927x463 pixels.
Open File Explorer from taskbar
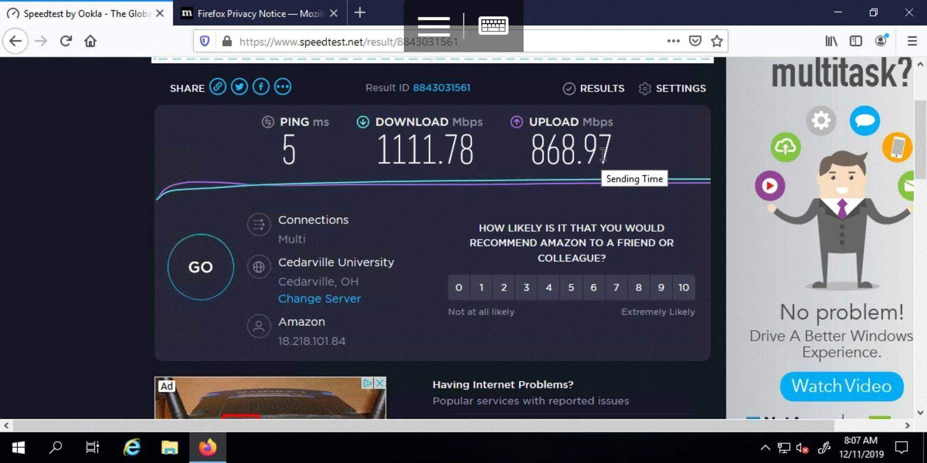pos(169,448)
